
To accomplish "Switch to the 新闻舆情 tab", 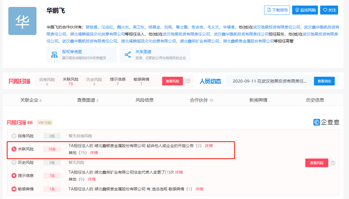I will pos(258,100).
